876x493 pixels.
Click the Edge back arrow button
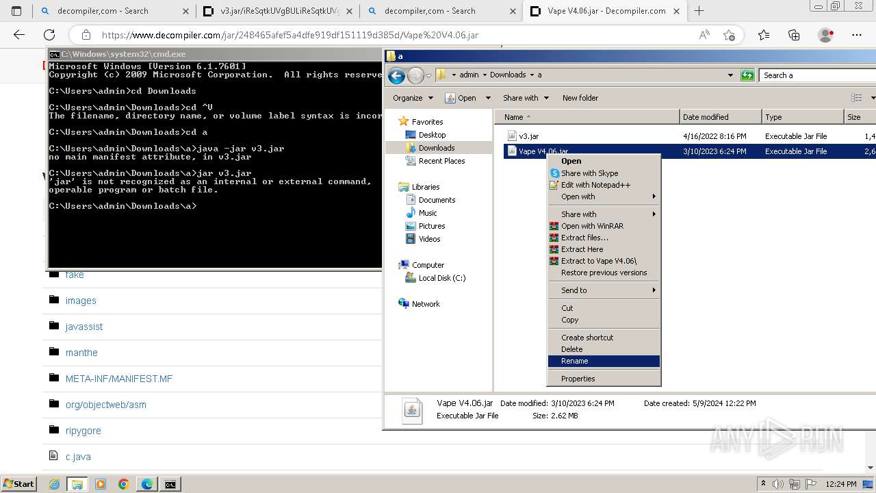[x=19, y=35]
